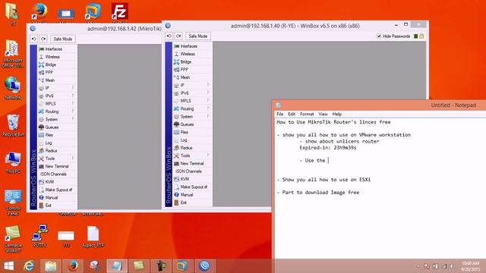The width and height of the screenshot is (486, 273).
Task: Open Firefox from the taskbar
Action: 73,266
